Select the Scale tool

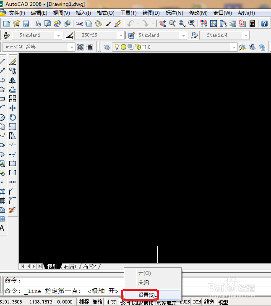click(x=13, y=127)
